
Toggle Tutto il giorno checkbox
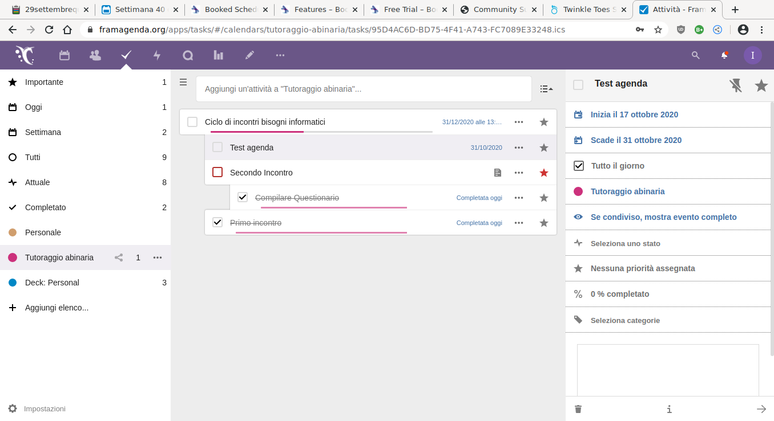(579, 166)
